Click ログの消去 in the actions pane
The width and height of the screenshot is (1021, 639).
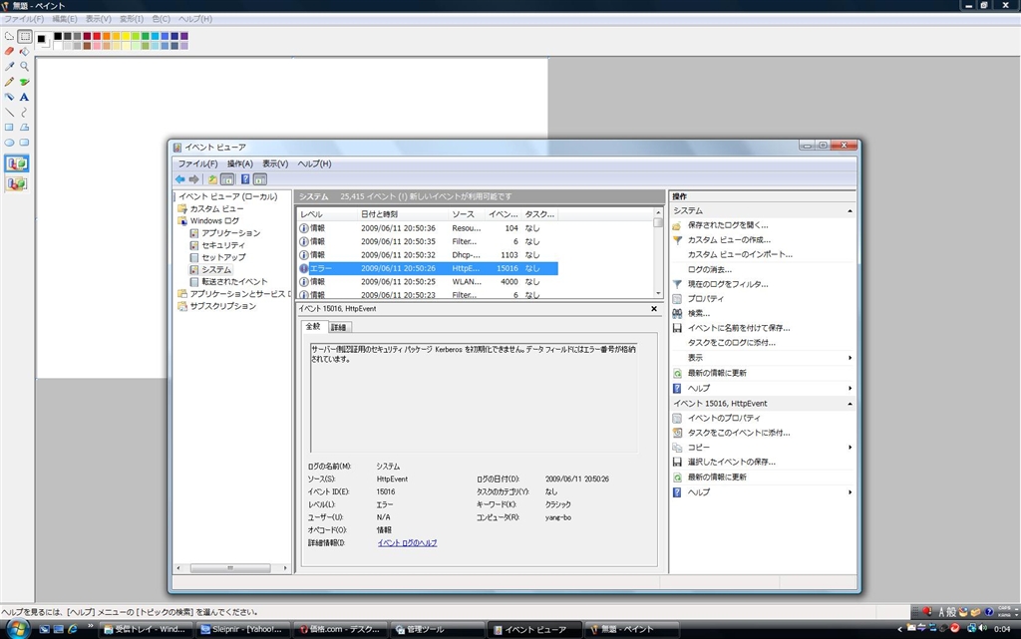point(709,269)
